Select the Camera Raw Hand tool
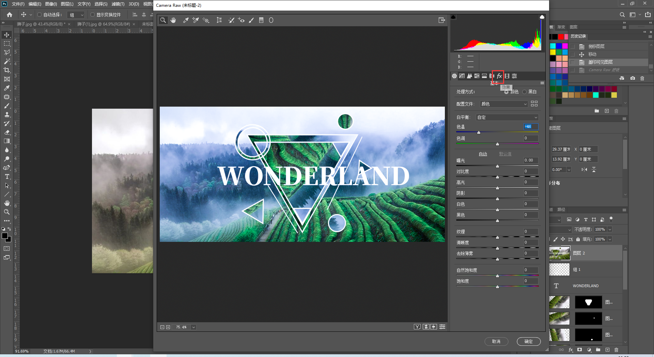654x357 pixels. (173, 20)
